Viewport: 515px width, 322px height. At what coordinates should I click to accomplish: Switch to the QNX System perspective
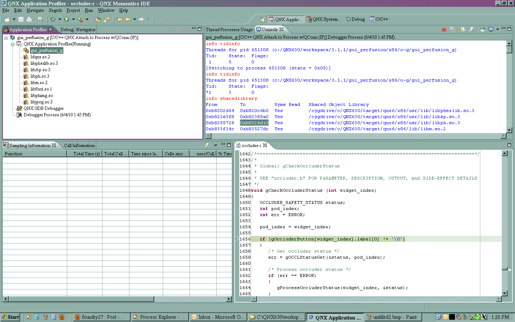tap(323, 19)
